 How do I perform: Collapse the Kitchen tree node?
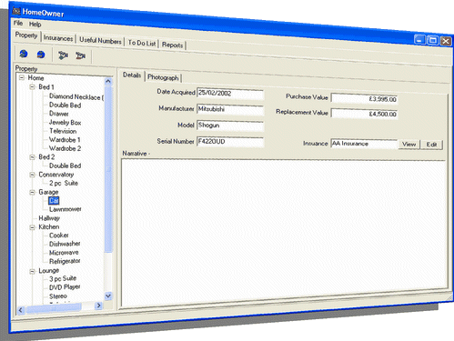click(32, 227)
